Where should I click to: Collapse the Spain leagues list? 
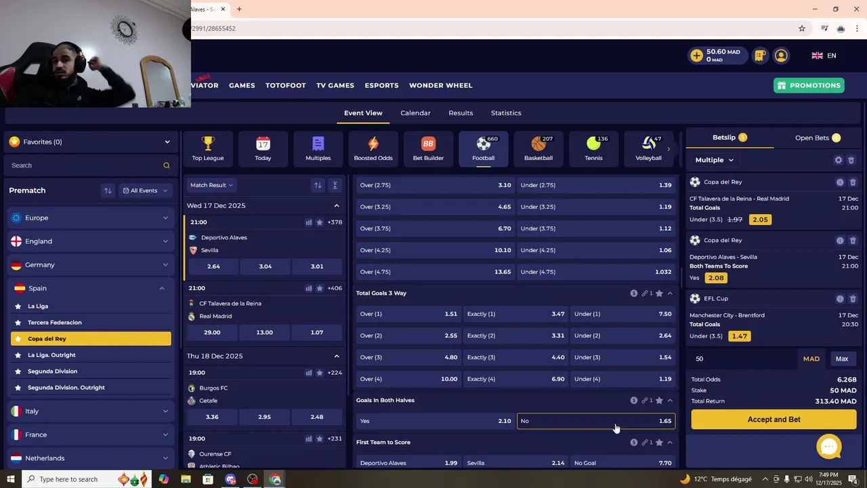click(91, 288)
